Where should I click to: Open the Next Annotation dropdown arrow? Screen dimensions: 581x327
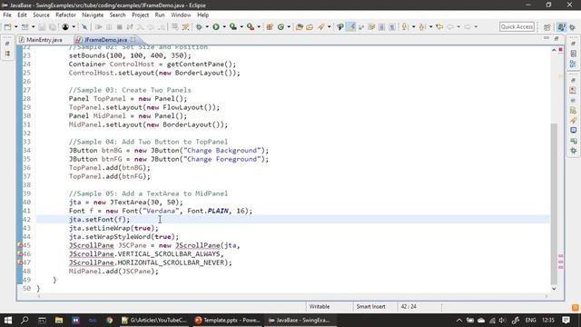[x=413, y=26]
